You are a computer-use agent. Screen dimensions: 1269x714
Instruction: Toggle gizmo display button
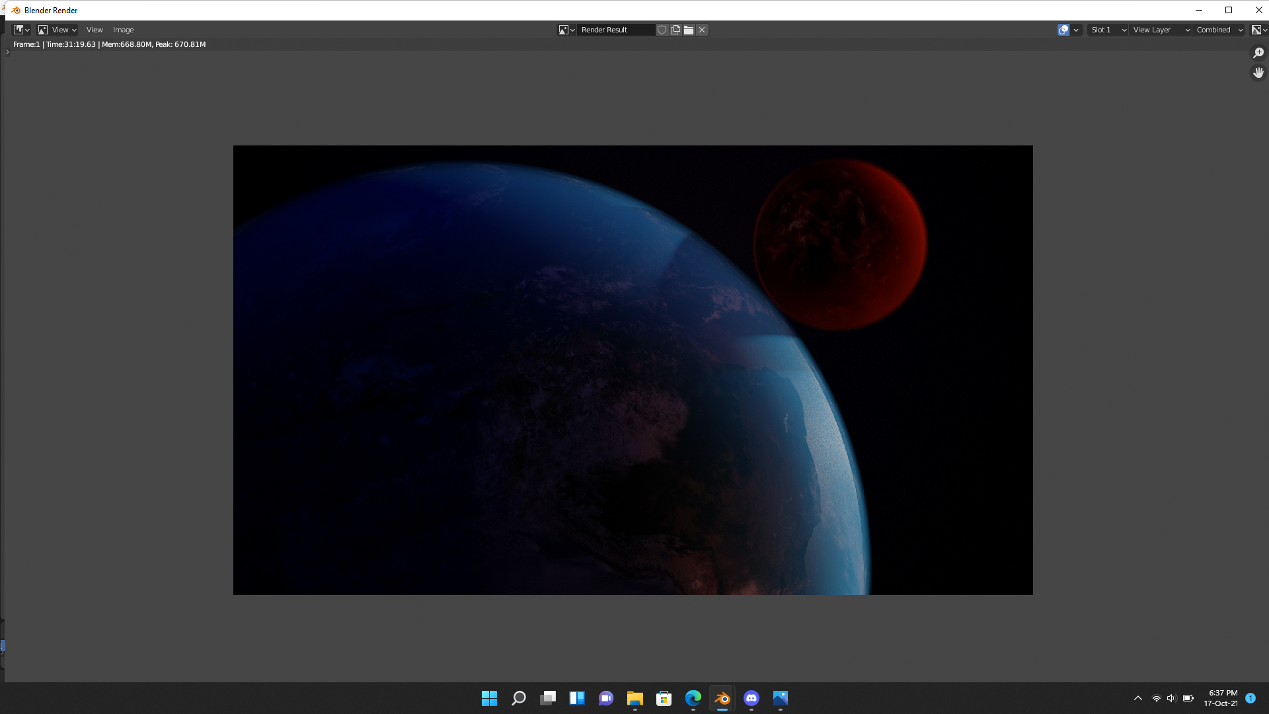tap(1063, 30)
